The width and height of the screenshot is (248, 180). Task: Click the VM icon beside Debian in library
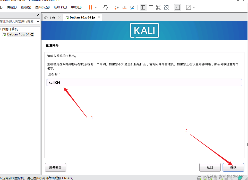(x=4, y=35)
